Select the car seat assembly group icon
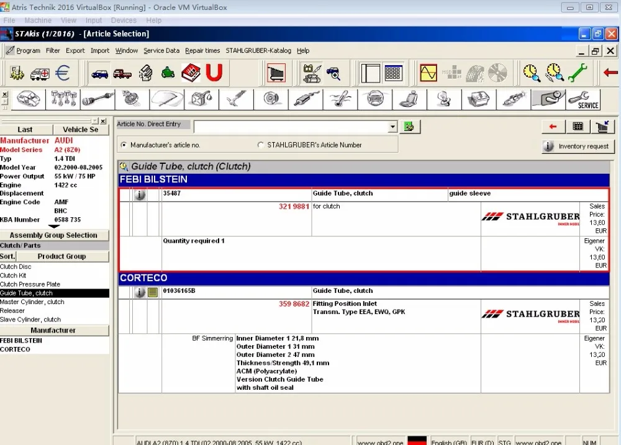Screen dimensions: 621x445 pyautogui.click(x=410, y=99)
